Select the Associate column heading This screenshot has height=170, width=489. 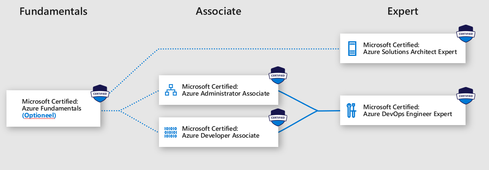tap(218, 11)
